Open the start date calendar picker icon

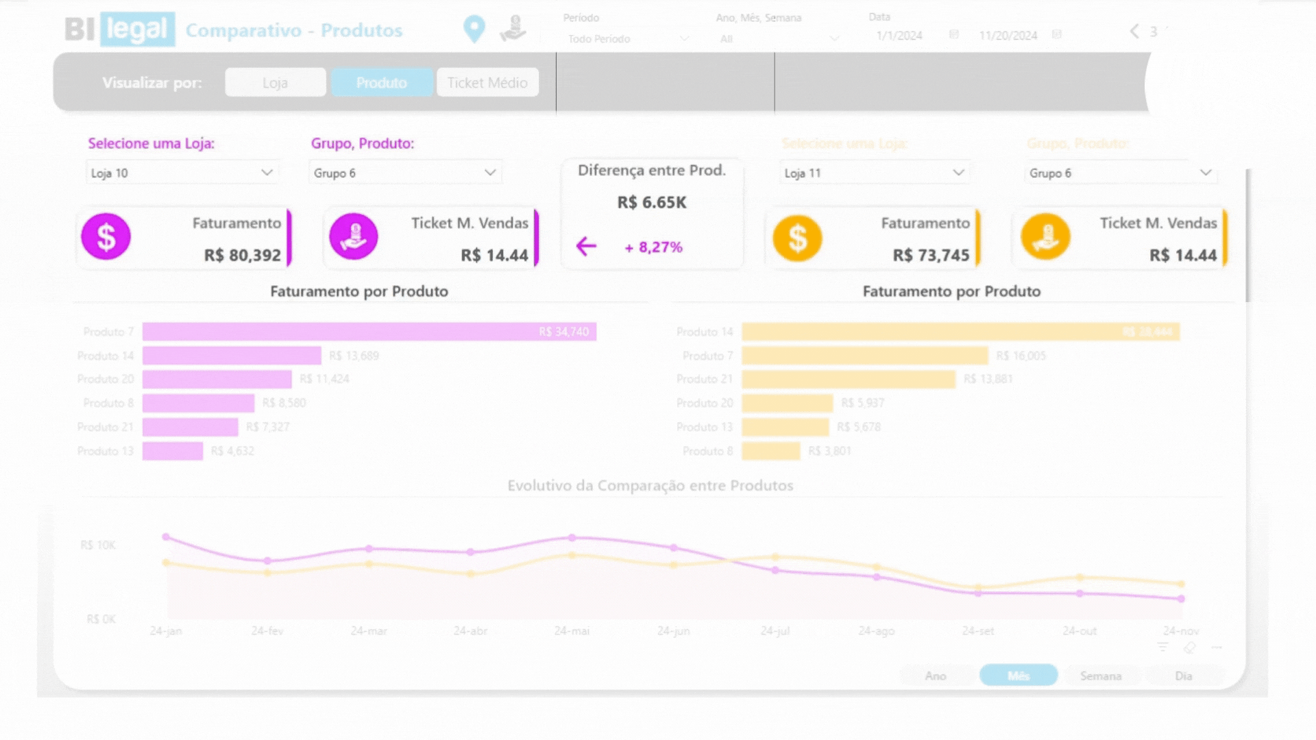click(x=953, y=34)
